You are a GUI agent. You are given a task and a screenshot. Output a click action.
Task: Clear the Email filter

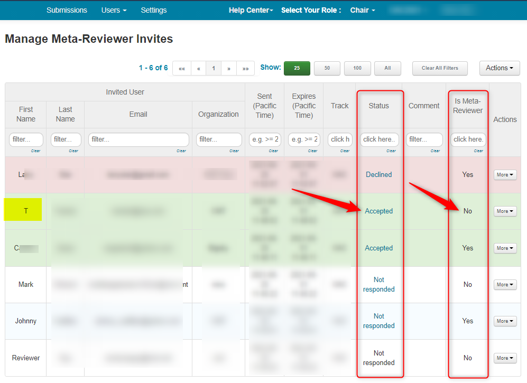[x=181, y=151]
